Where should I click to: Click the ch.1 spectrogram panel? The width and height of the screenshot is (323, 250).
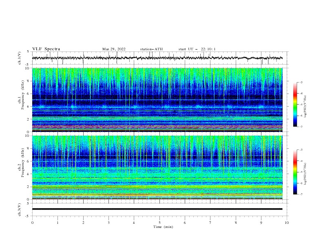coord(157,100)
